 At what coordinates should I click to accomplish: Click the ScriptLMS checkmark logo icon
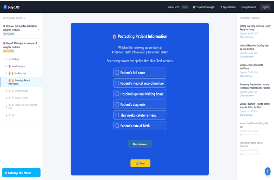click(5, 7)
